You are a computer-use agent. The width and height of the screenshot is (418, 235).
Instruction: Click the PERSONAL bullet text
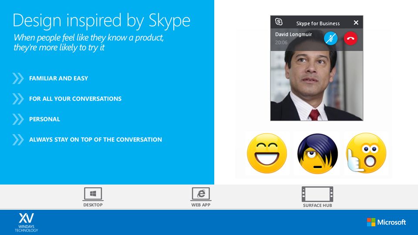pyautogui.click(x=44, y=119)
